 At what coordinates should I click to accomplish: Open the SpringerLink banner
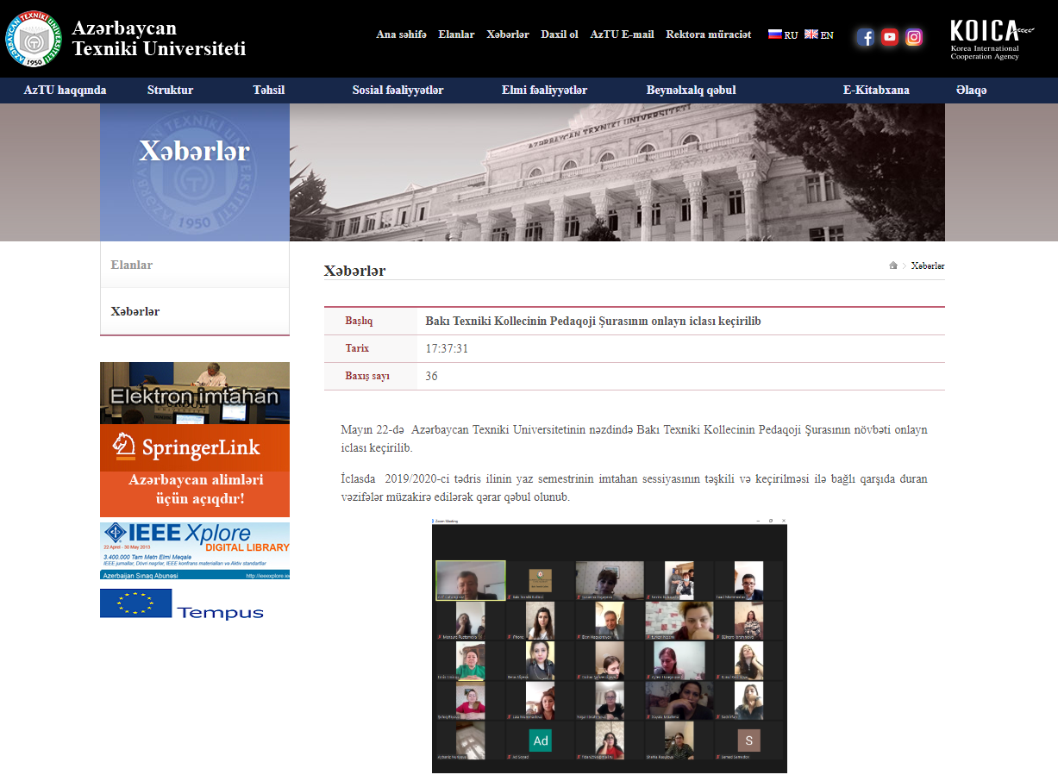pos(195,470)
